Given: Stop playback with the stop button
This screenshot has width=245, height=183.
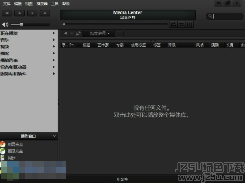Looking at the screenshot, I should (32, 13).
